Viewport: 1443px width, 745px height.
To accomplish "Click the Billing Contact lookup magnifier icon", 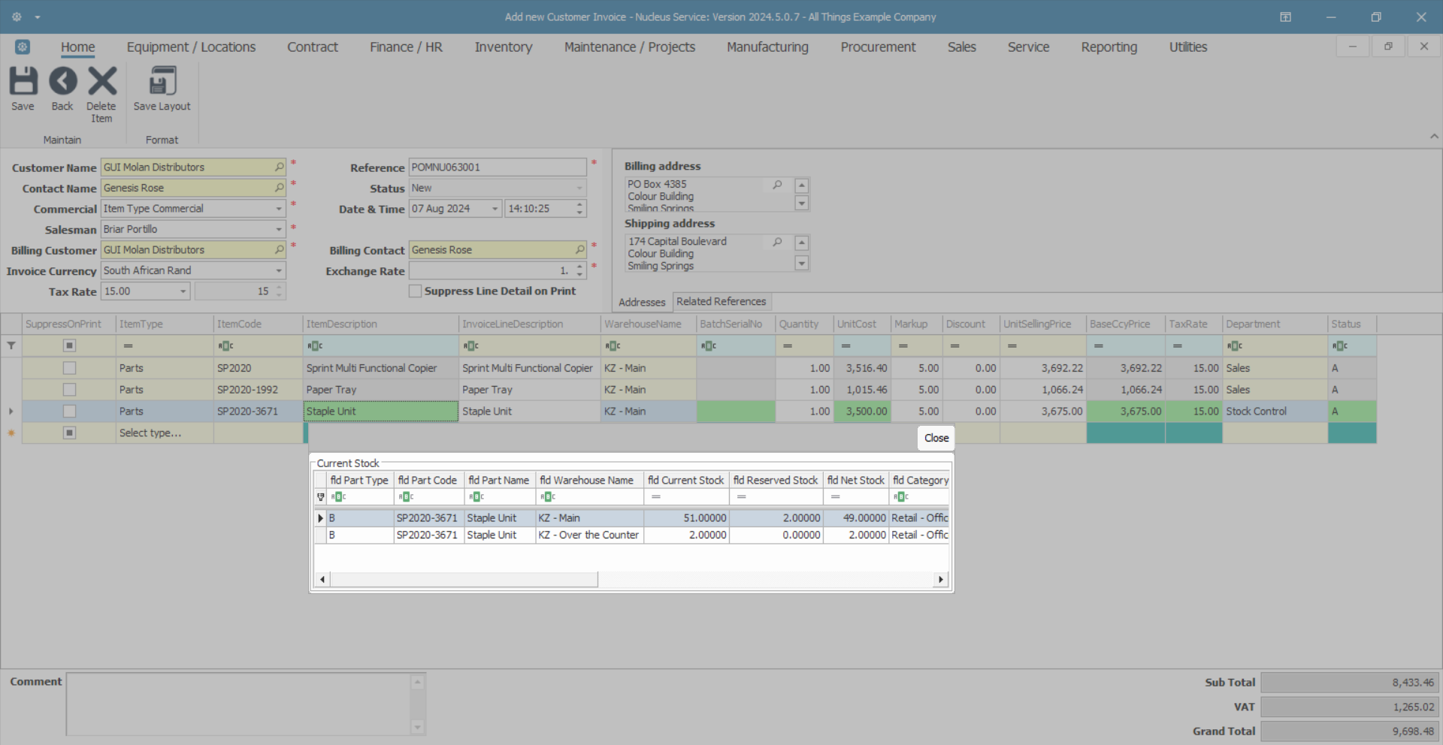I will point(579,249).
